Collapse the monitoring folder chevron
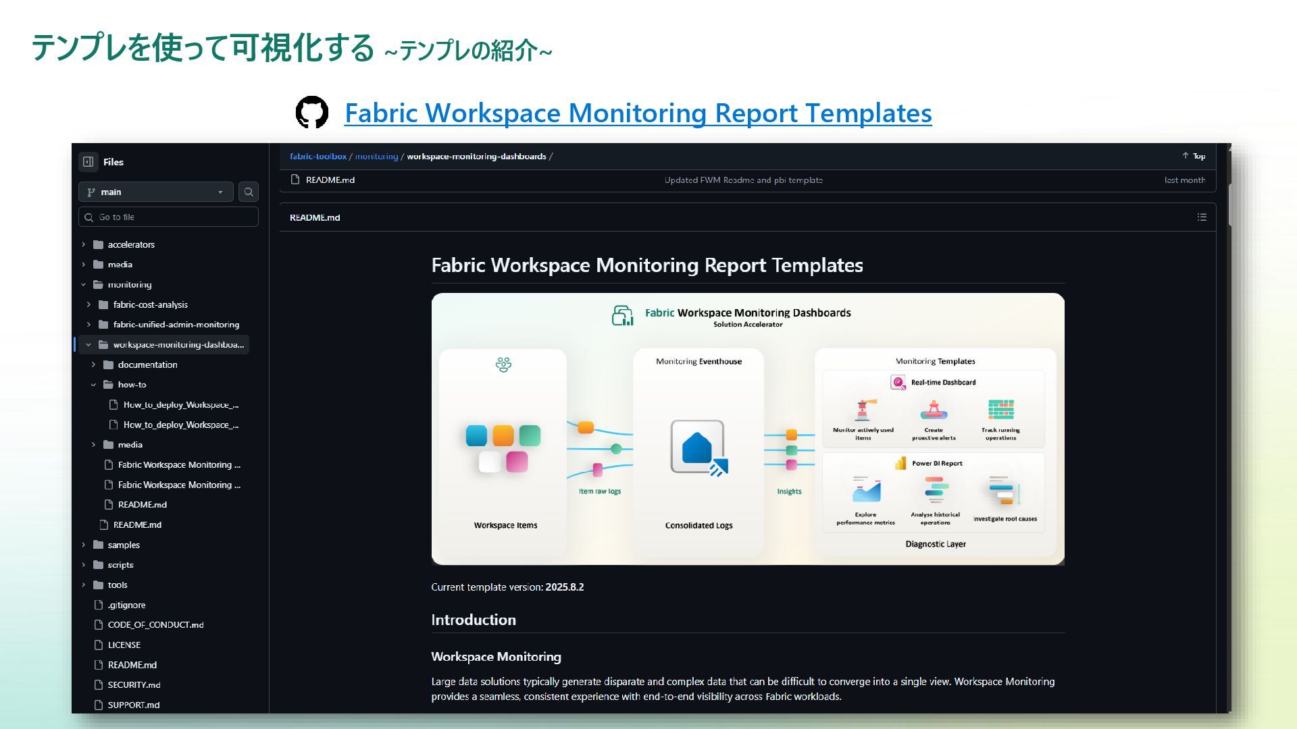Viewport: 1297px width, 729px height. pyautogui.click(x=83, y=285)
